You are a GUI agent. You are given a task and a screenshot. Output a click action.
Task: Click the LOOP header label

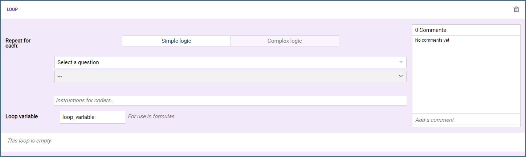click(12, 10)
